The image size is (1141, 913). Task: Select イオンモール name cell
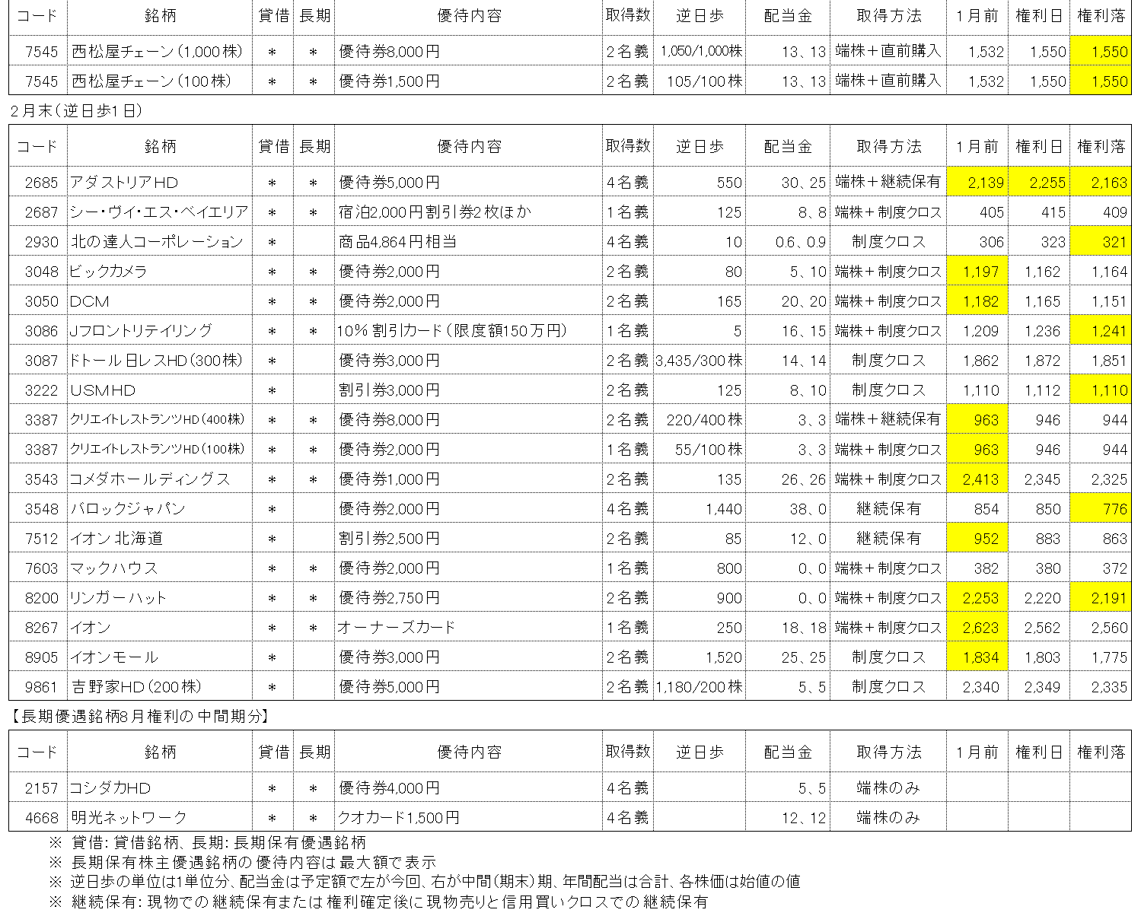coord(160,657)
